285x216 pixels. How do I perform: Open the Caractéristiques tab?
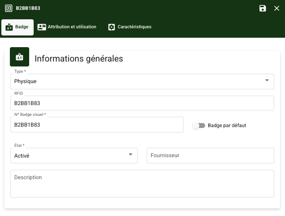(134, 27)
